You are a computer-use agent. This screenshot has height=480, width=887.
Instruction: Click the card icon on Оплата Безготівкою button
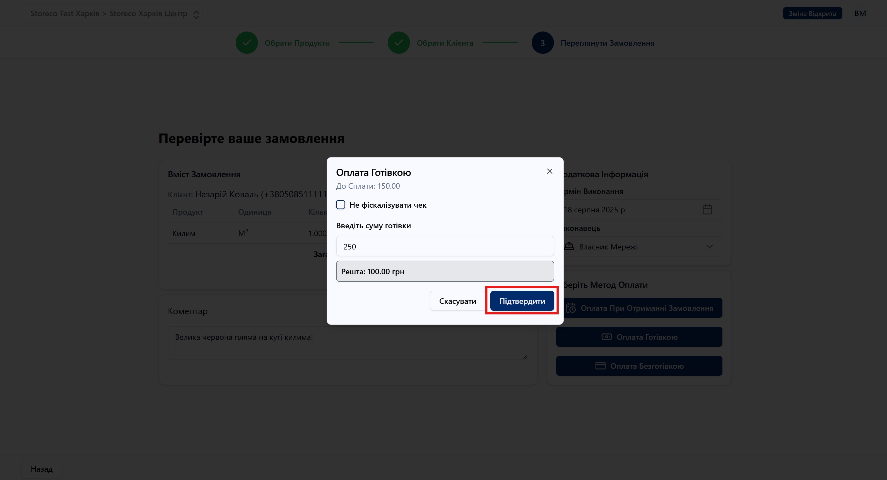click(x=600, y=366)
